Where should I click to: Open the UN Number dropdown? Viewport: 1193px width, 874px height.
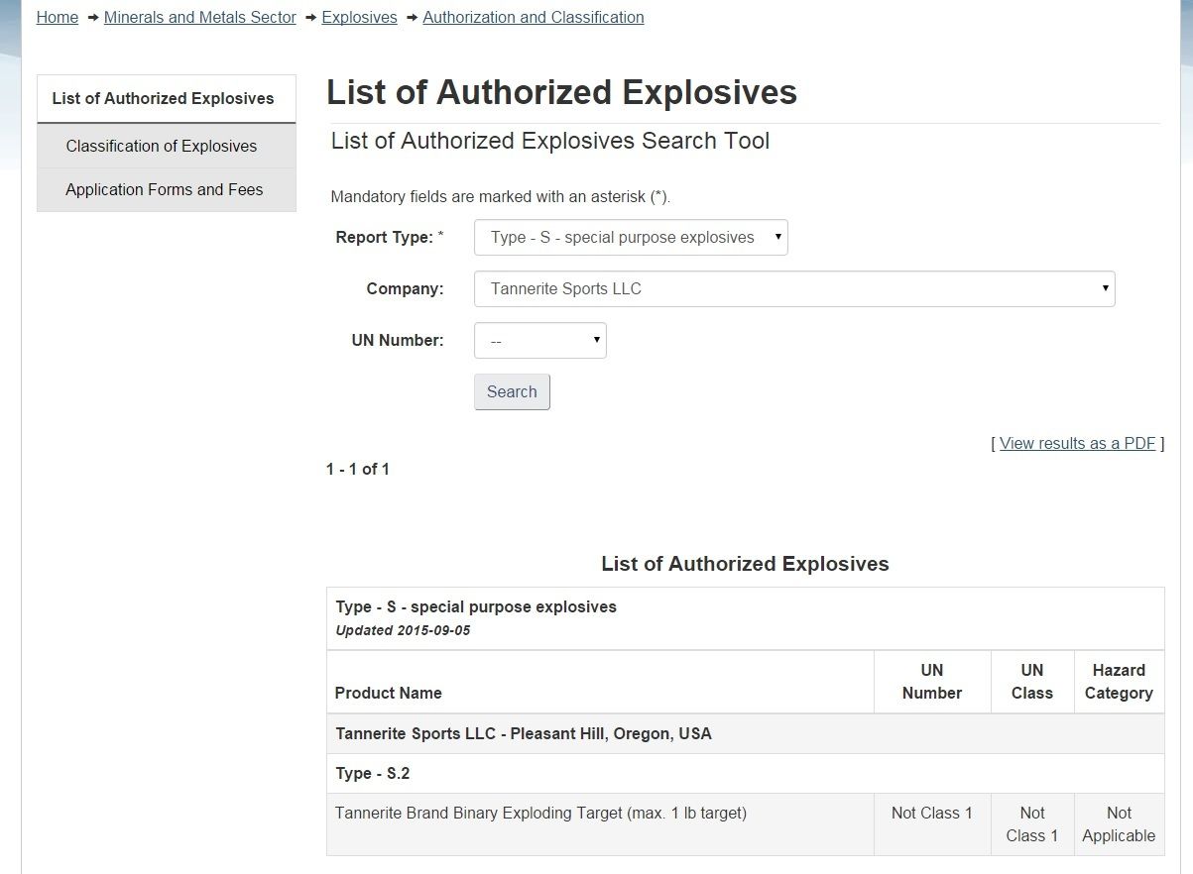(540, 341)
